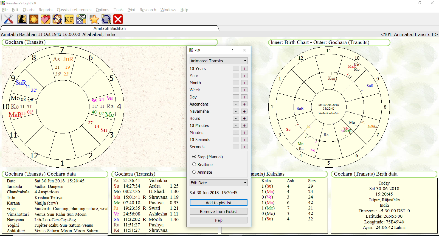Select the Amitabh Bachhan chart tab

pyautogui.click(x=109, y=28)
